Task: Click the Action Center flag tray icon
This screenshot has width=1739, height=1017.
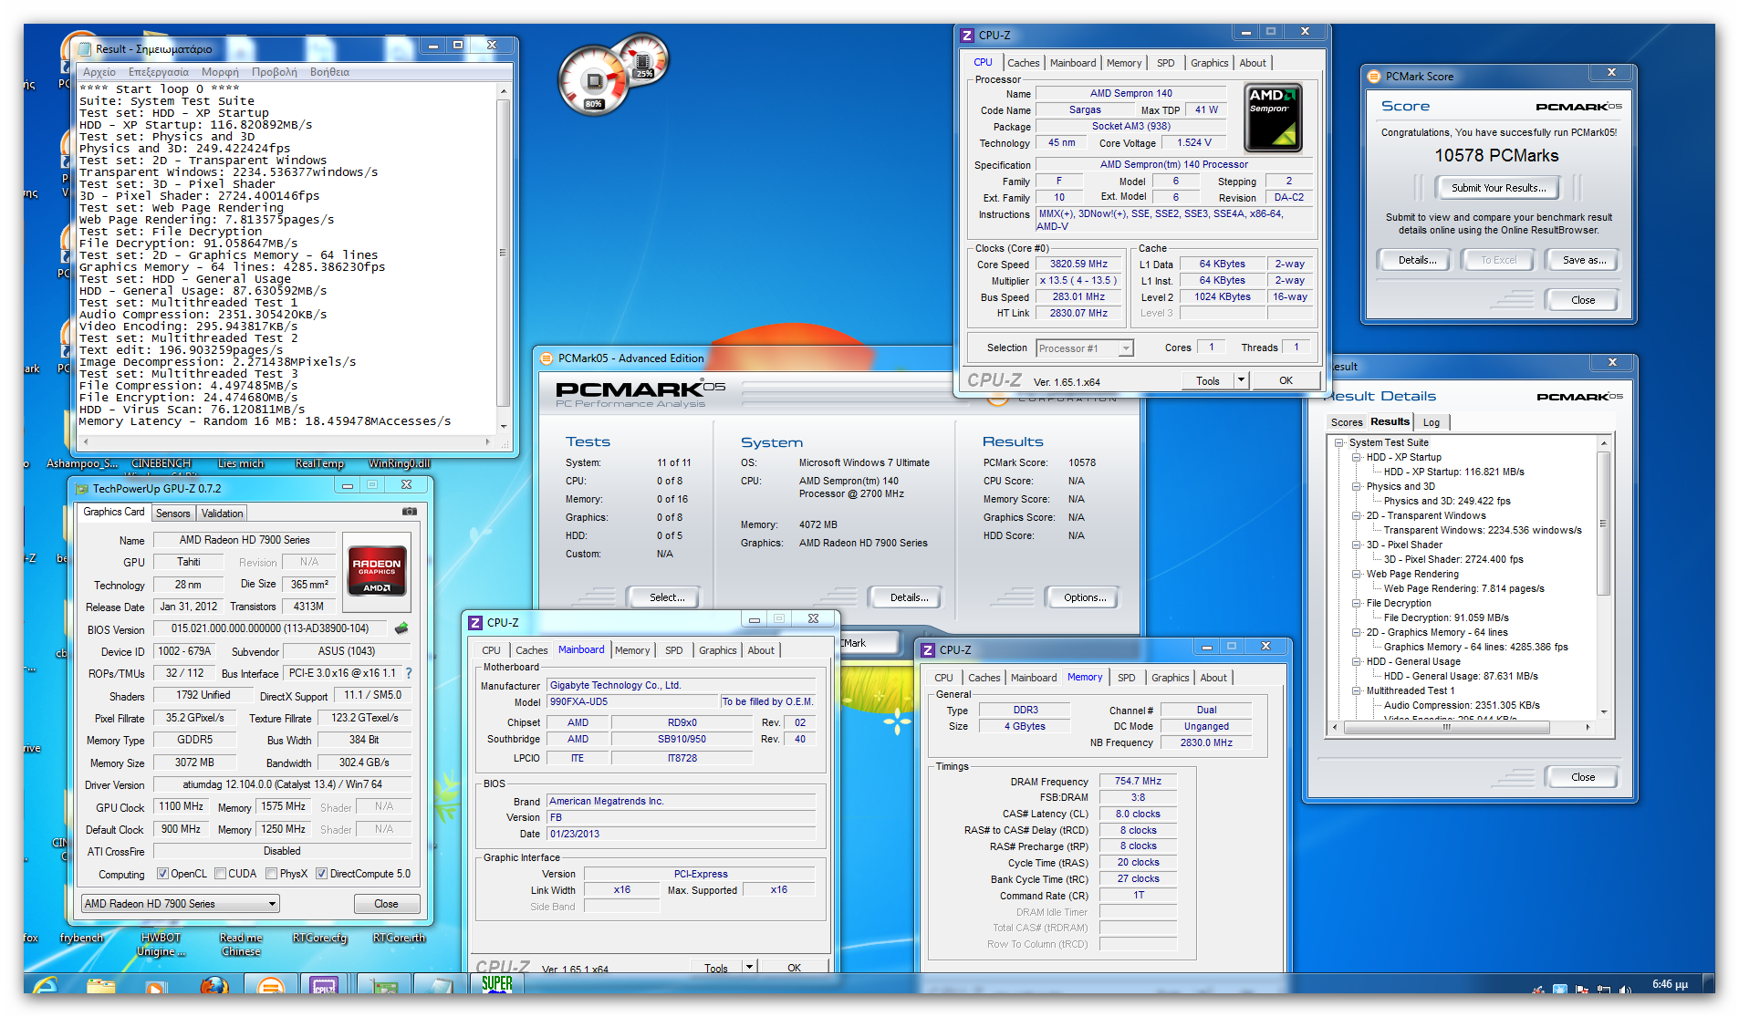Action: coord(1581,989)
